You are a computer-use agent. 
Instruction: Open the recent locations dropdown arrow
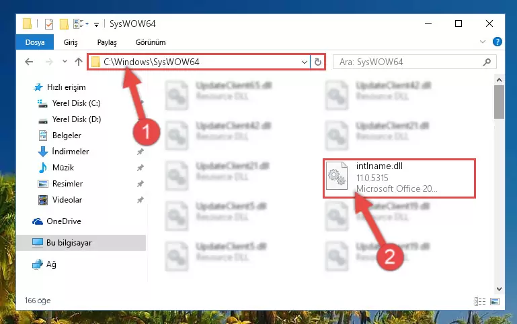65,62
